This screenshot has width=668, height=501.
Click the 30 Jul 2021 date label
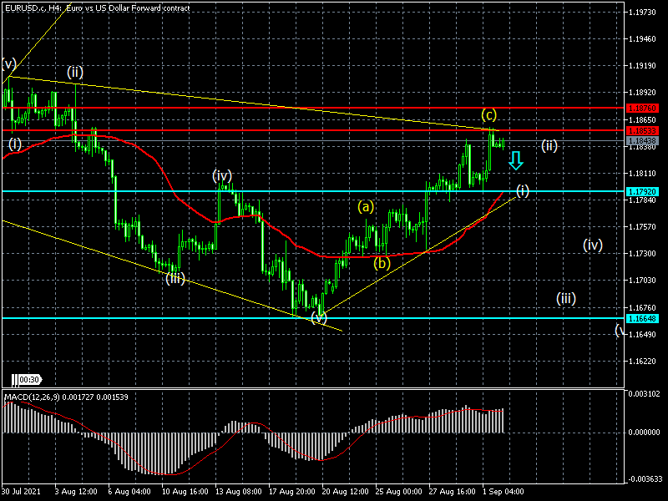point(22,491)
